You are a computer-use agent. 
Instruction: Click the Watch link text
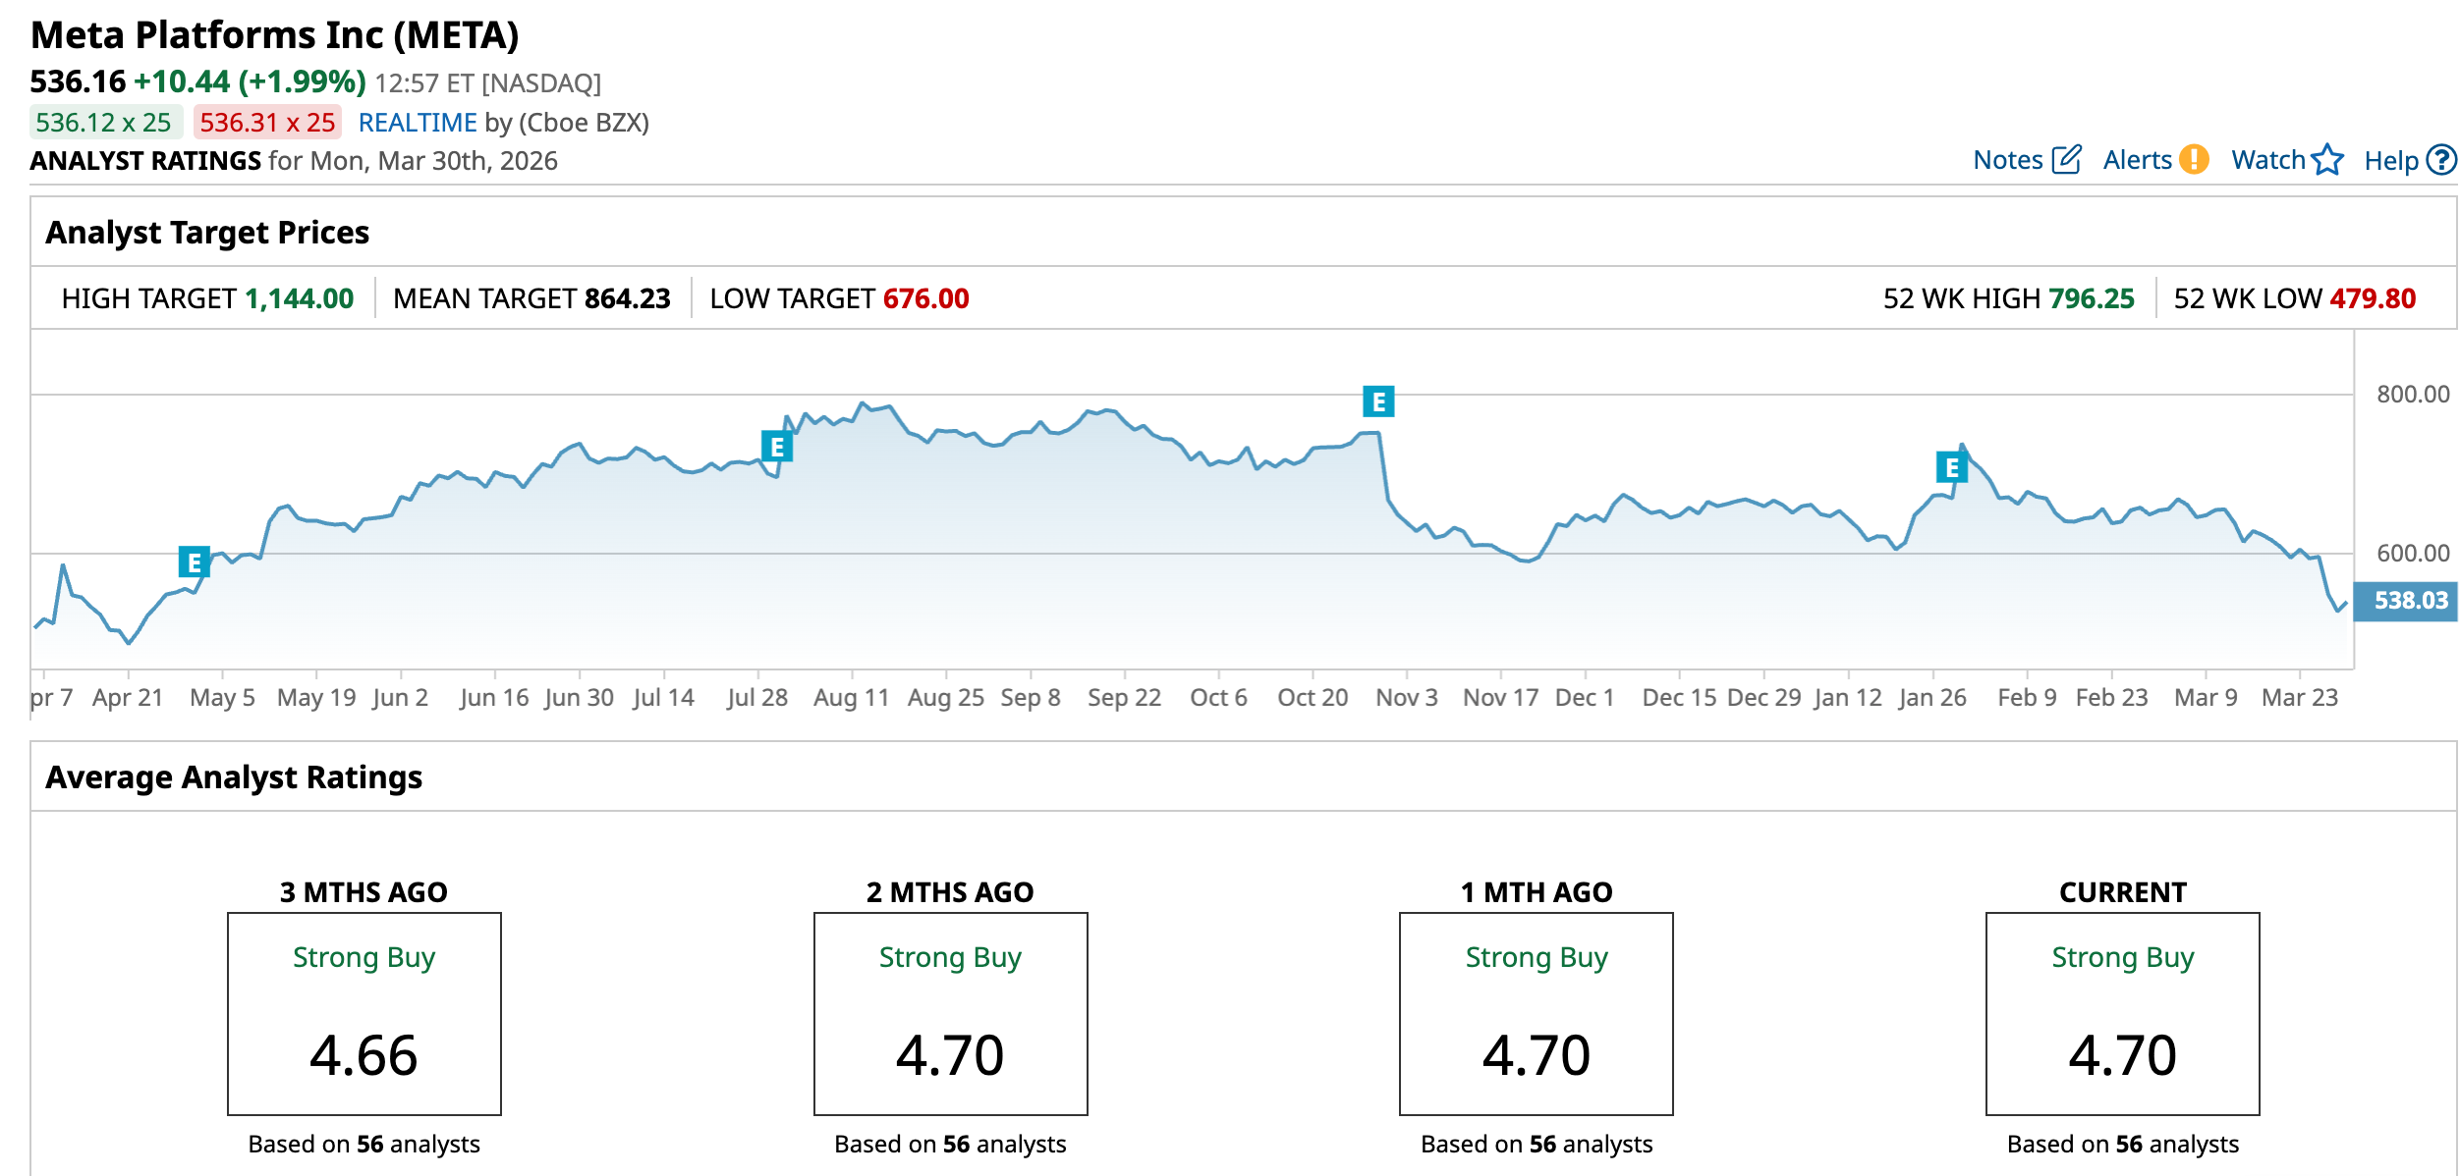click(x=2267, y=160)
